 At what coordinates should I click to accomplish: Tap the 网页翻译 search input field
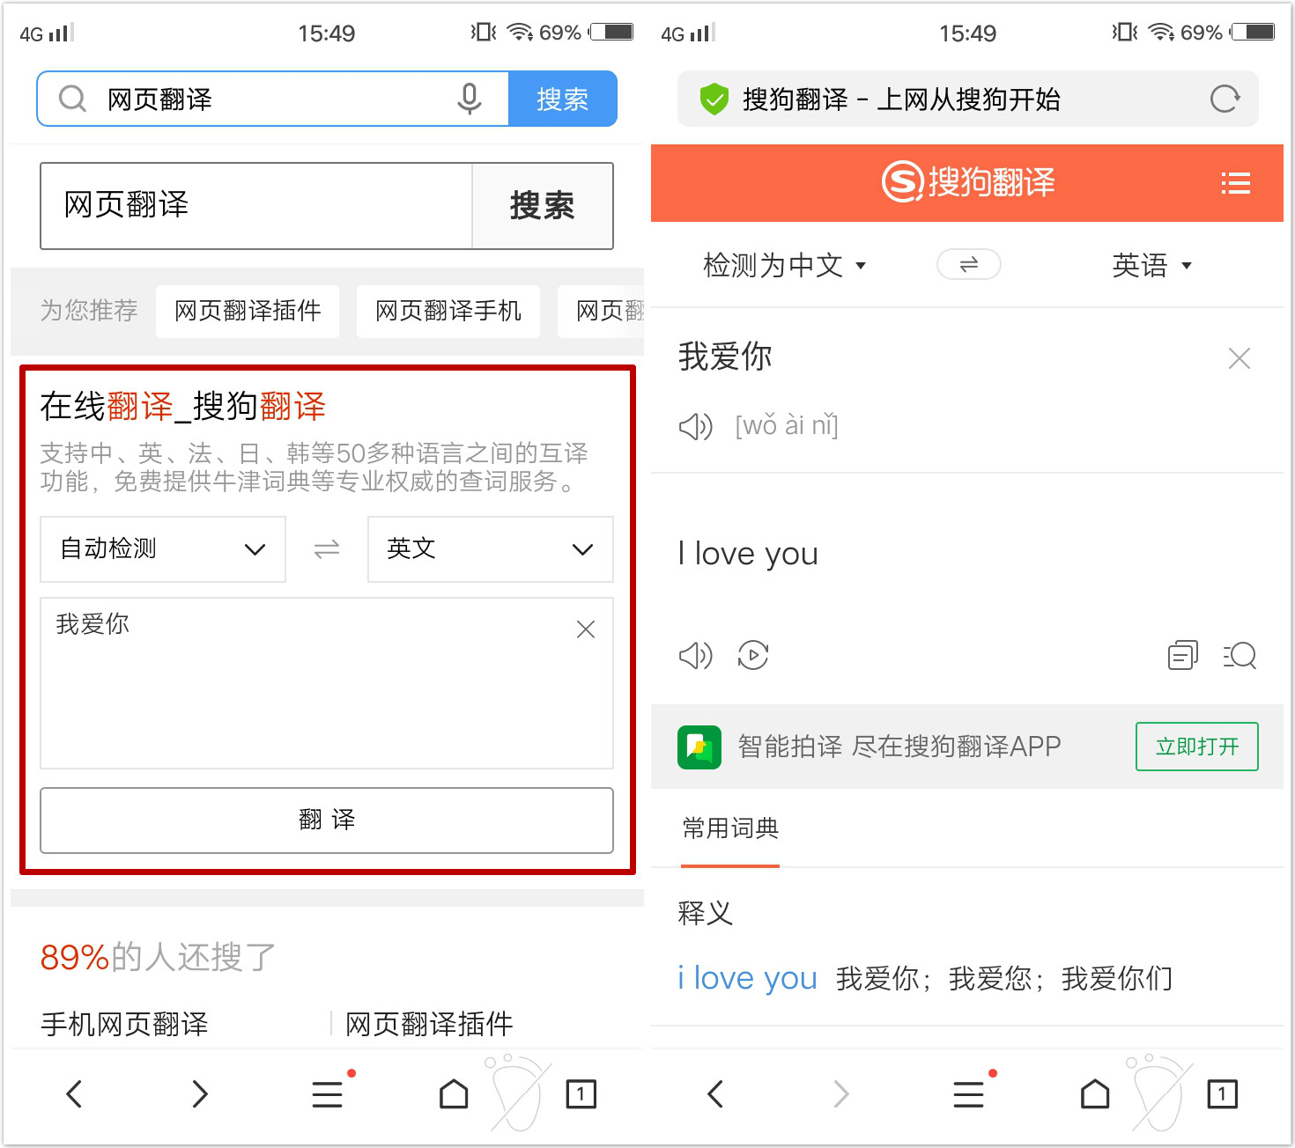click(255, 206)
